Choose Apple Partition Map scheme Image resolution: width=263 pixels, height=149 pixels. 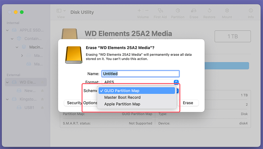click(x=137, y=104)
